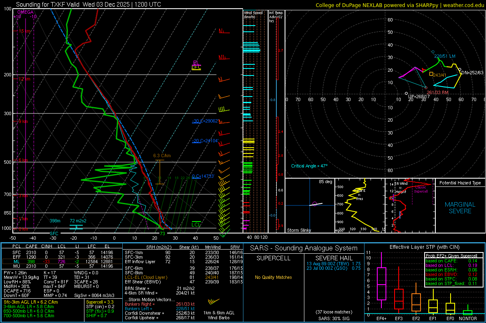Click the No Quality Matches supercell text

tap(273, 277)
